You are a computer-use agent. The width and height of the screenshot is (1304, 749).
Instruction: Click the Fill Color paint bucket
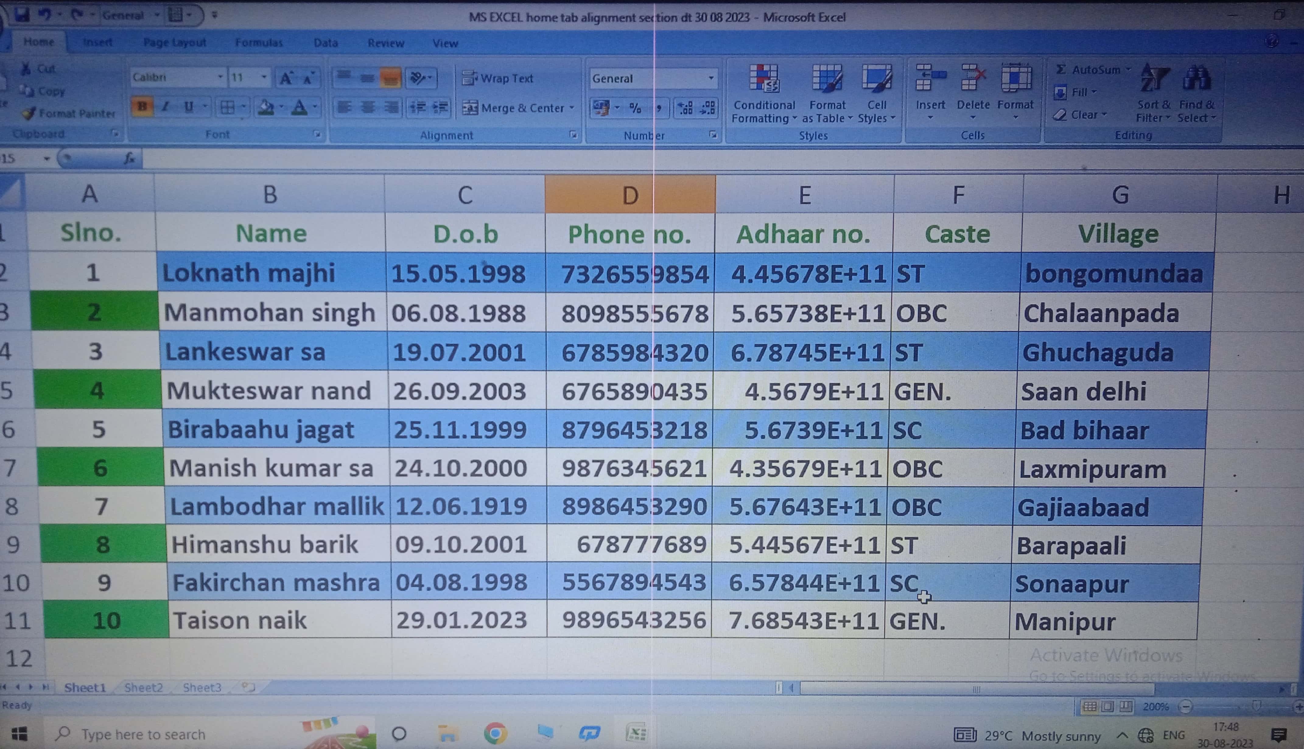265,107
